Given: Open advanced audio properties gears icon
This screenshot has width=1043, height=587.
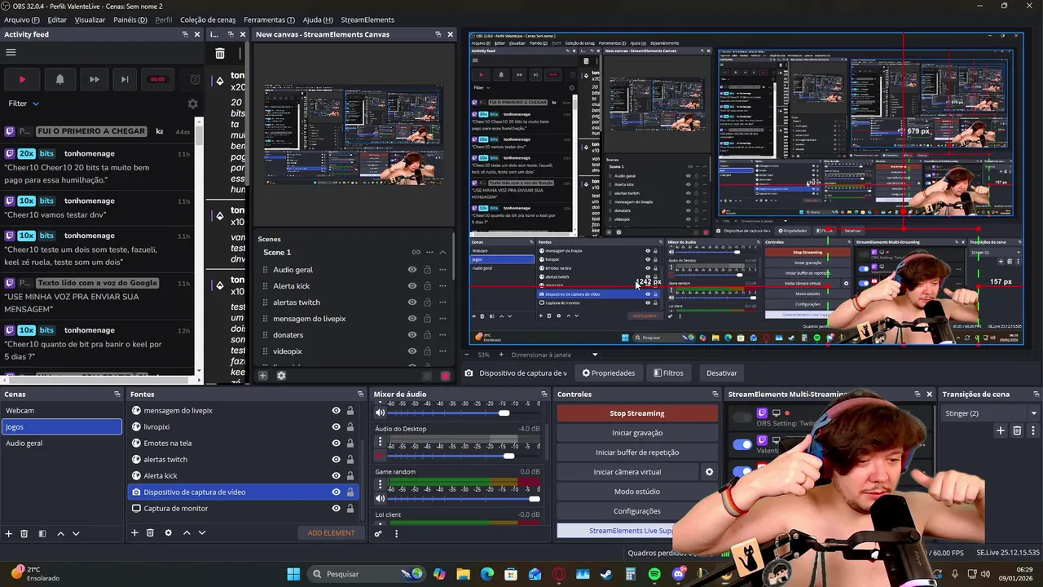Looking at the screenshot, I should (378, 534).
